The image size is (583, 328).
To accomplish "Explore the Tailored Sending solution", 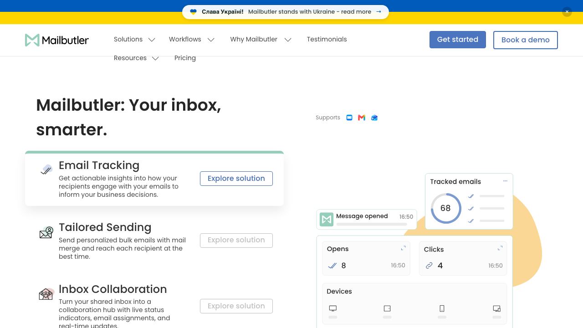I will 236,240.
